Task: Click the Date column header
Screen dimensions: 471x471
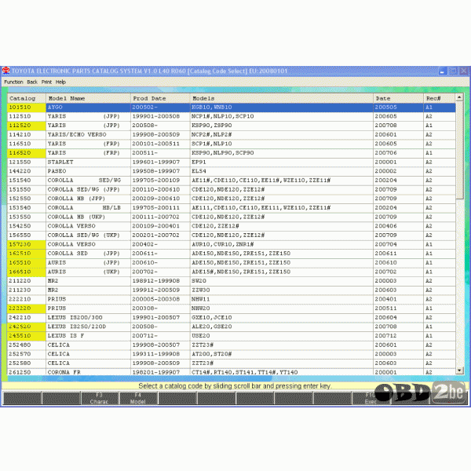Action: point(398,98)
